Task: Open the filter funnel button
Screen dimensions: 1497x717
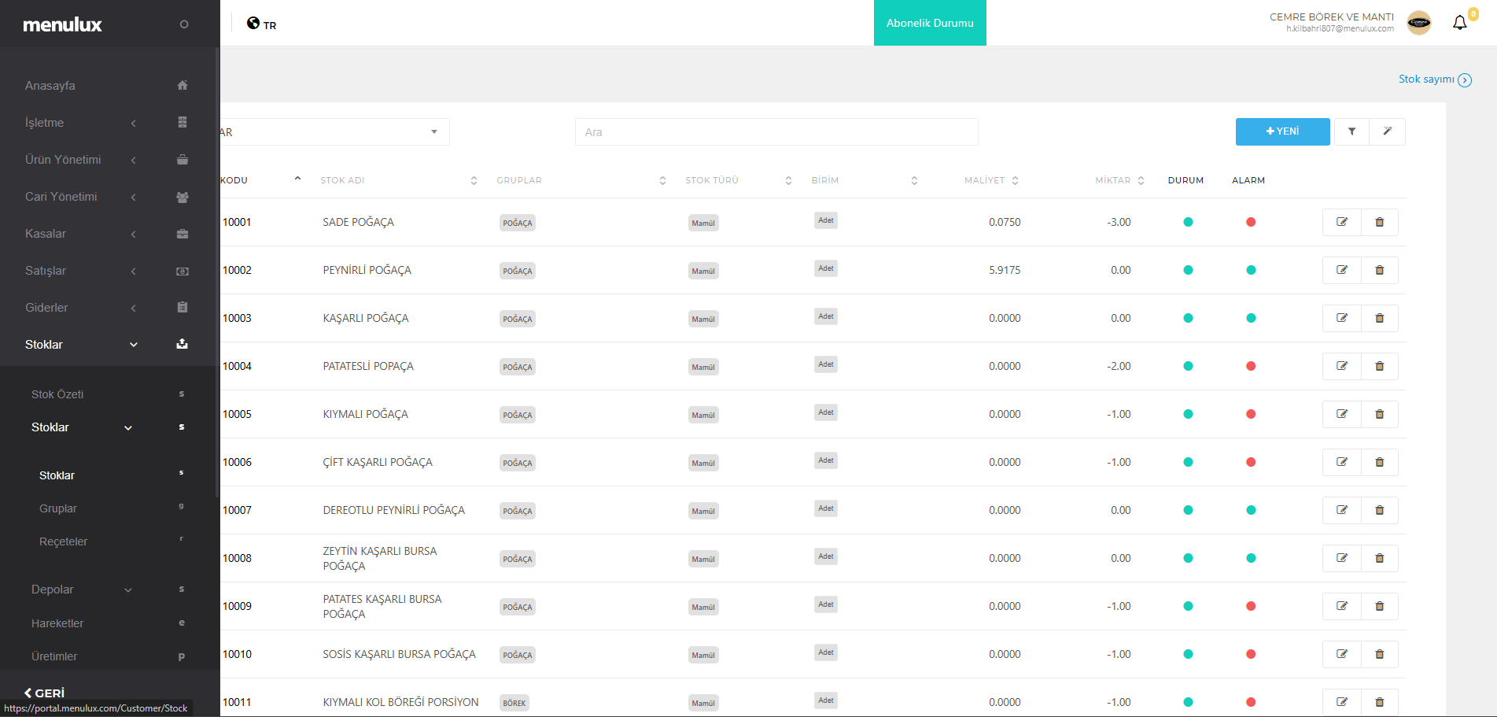Action: pyautogui.click(x=1351, y=131)
